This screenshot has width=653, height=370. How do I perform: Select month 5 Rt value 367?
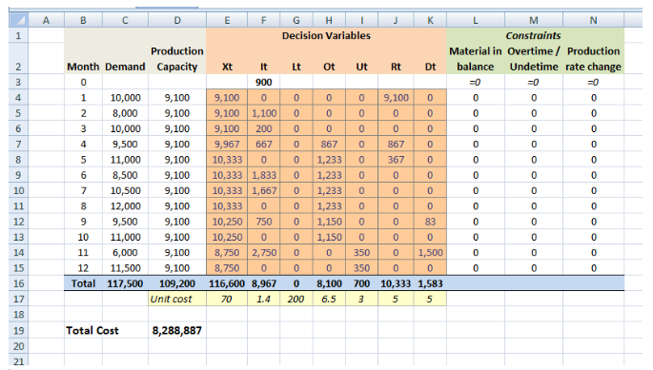pyautogui.click(x=396, y=160)
